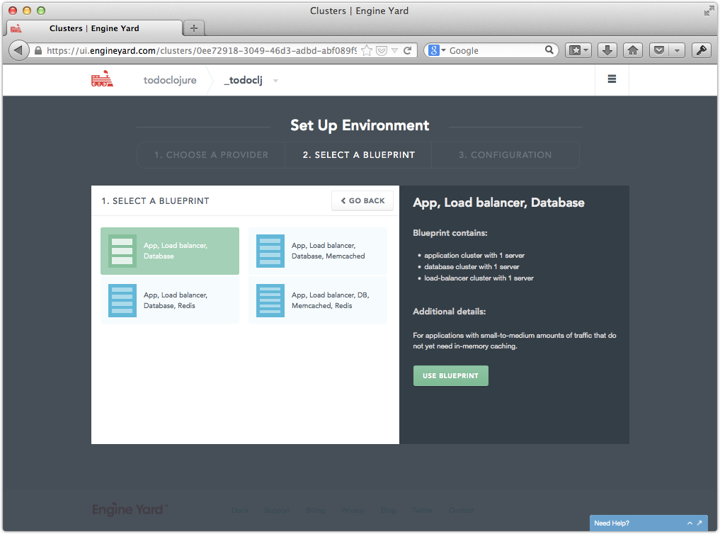This screenshot has width=720, height=534.
Task: Go to home page icon
Action: 633,50
